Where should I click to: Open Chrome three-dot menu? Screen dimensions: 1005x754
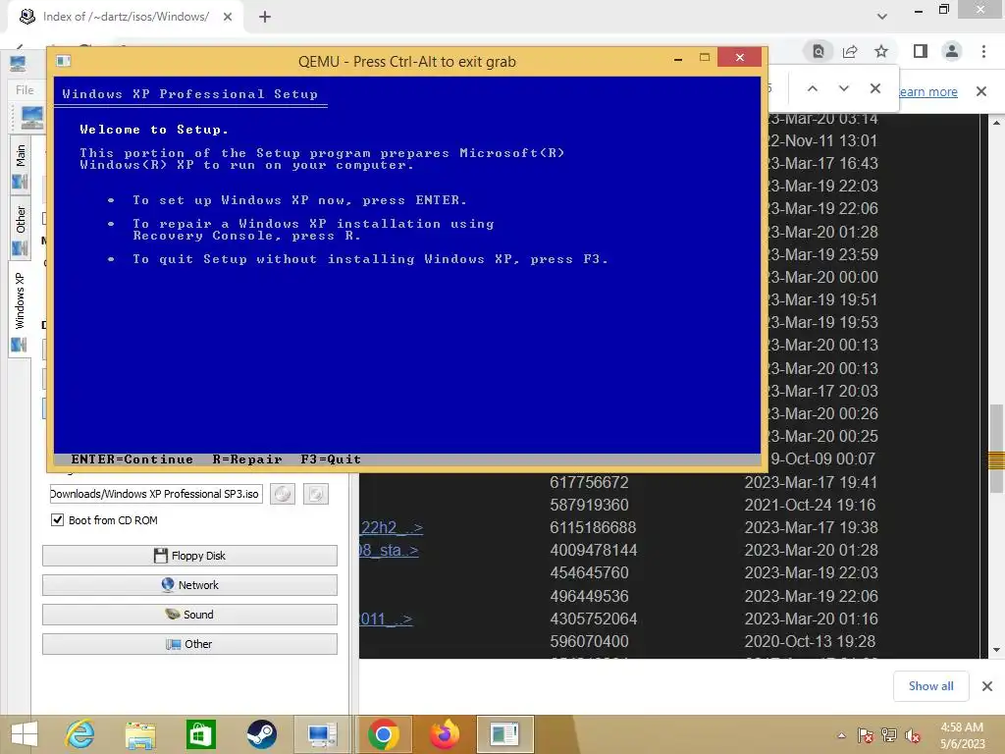(x=983, y=51)
